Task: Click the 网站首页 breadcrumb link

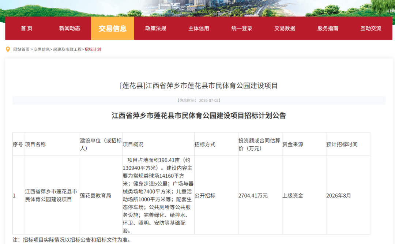Action: pos(22,49)
